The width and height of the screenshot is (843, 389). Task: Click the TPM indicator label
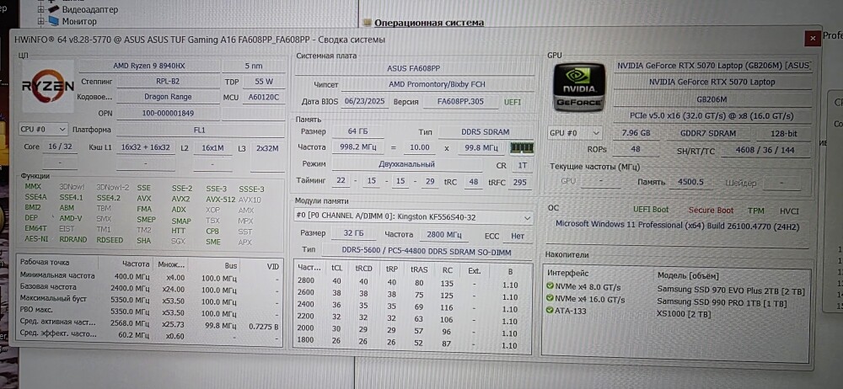click(x=756, y=210)
